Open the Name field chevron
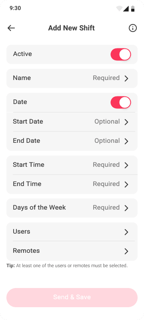 [x=126, y=78]
